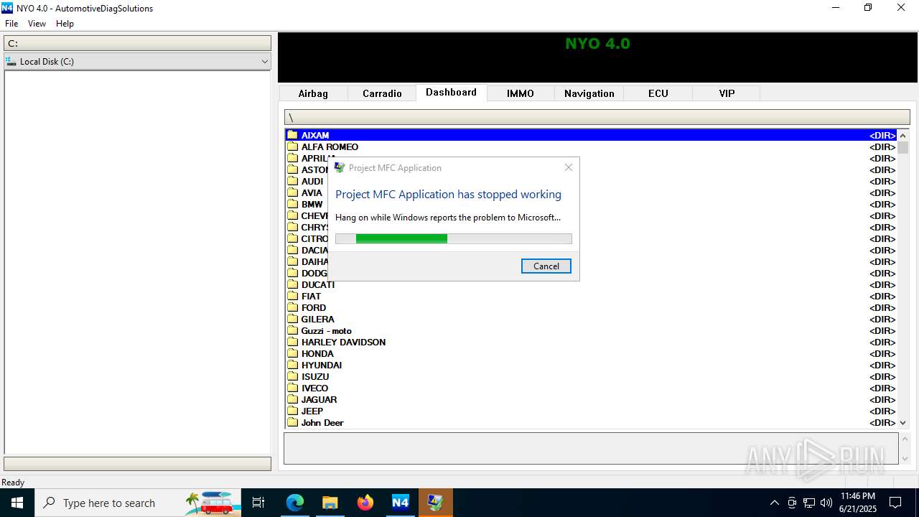919x517 pixels.
Task: Select the Dashboard tab
Action: (451, 92)
